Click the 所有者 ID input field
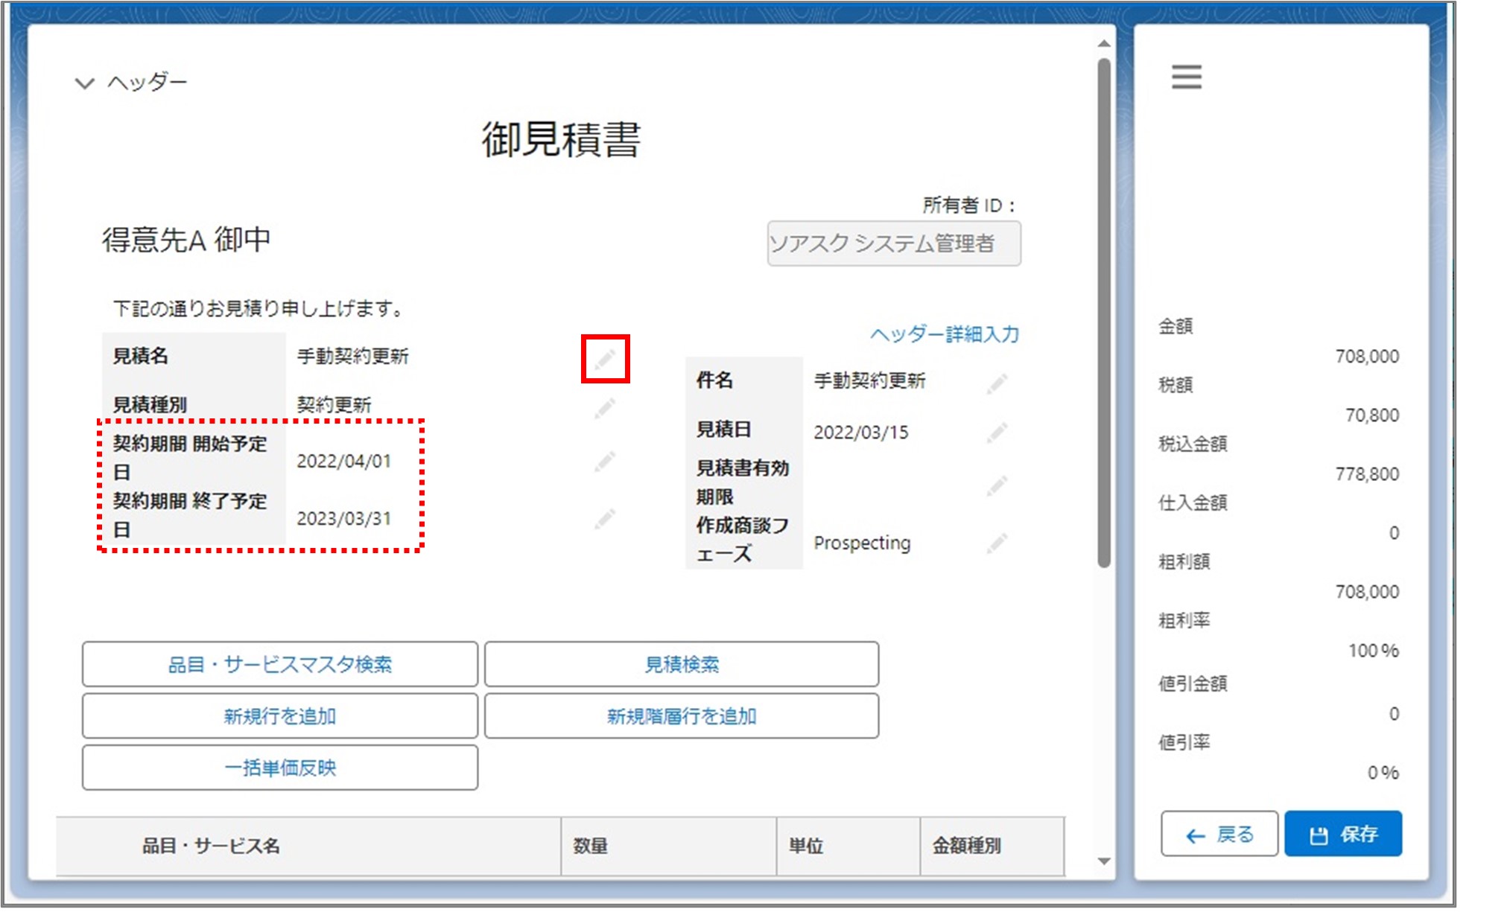This screenshot has width=1510, height=912. [x=894, y=243]
